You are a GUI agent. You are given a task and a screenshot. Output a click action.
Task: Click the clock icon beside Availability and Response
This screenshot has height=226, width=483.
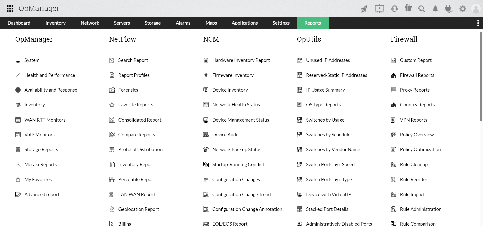click(18, 90)
